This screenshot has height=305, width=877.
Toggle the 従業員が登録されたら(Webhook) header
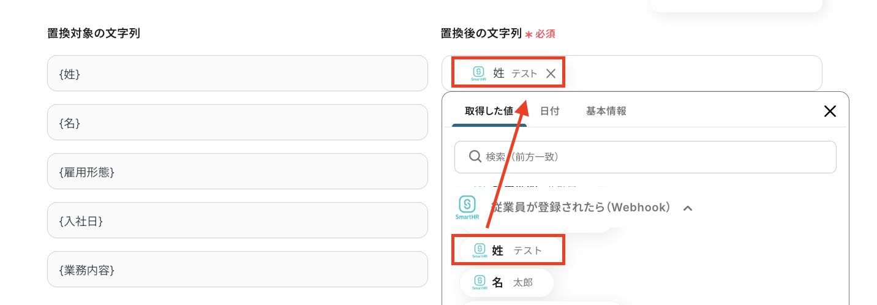[581, 208]
